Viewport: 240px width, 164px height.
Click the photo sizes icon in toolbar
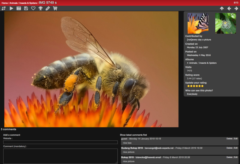4,8
